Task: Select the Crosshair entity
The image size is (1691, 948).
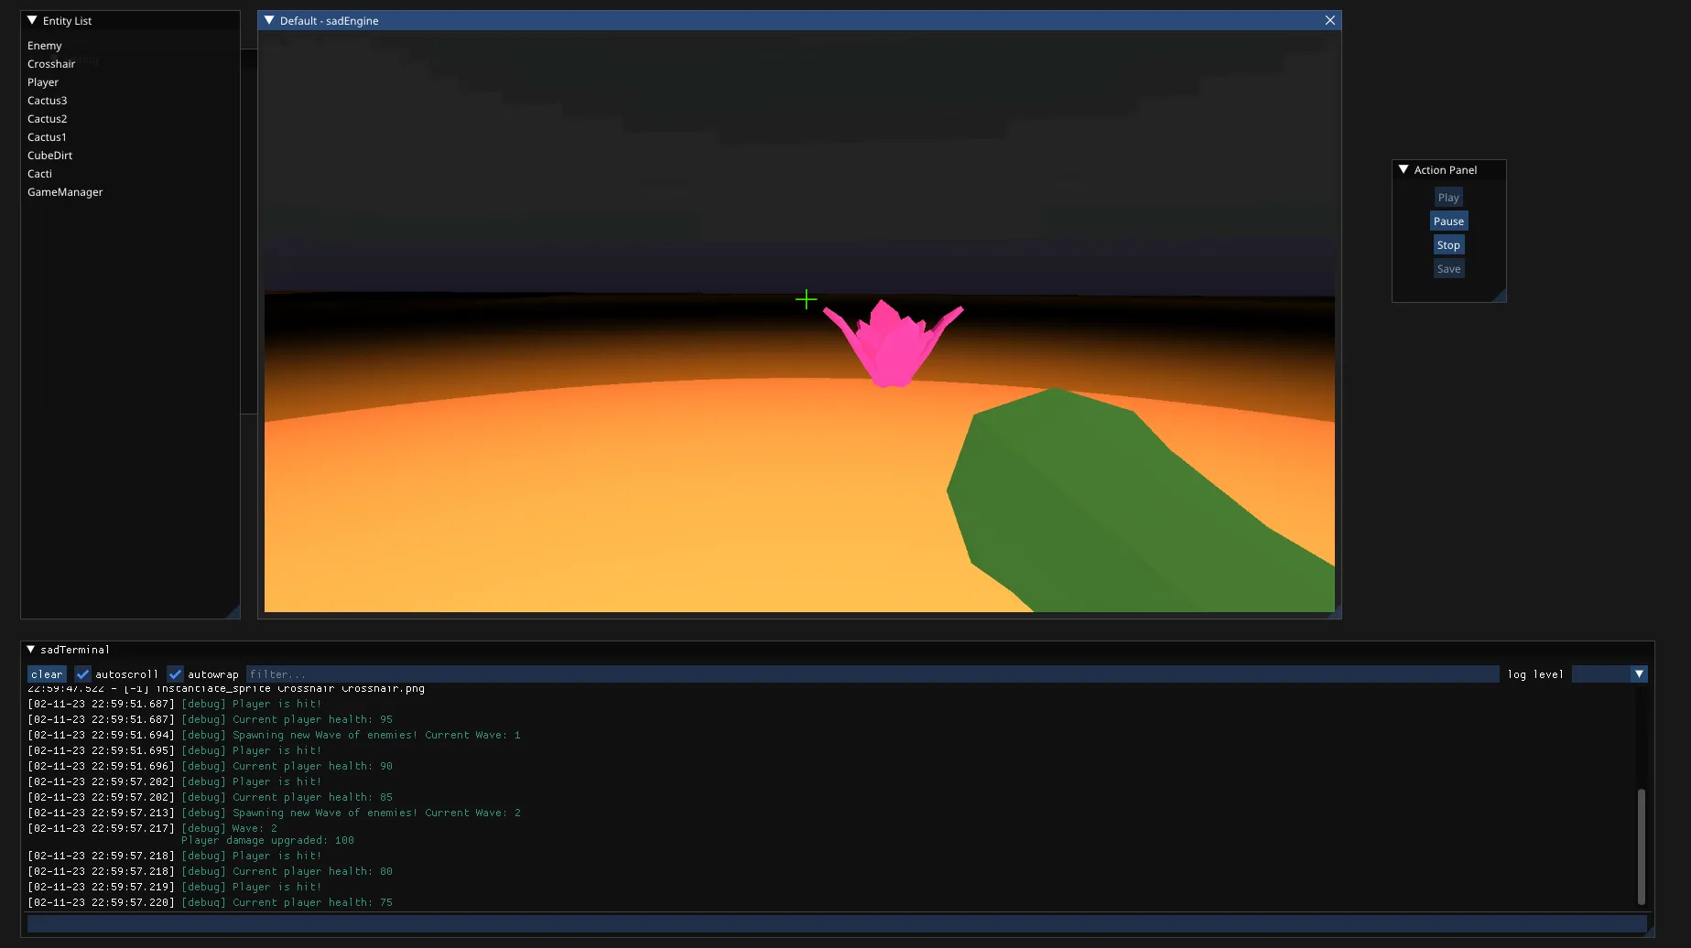Action: point(51,64)
